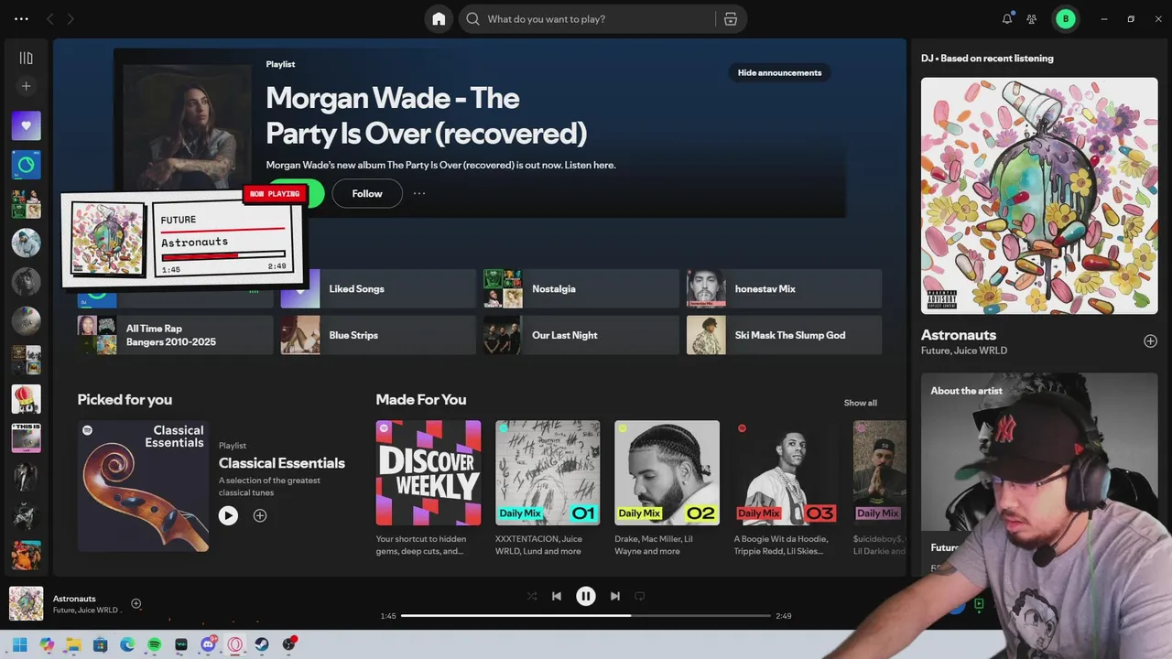Navigate back with the left arrow
The width and height of the screenshot is (1172, 659).
tap(50, 18)
